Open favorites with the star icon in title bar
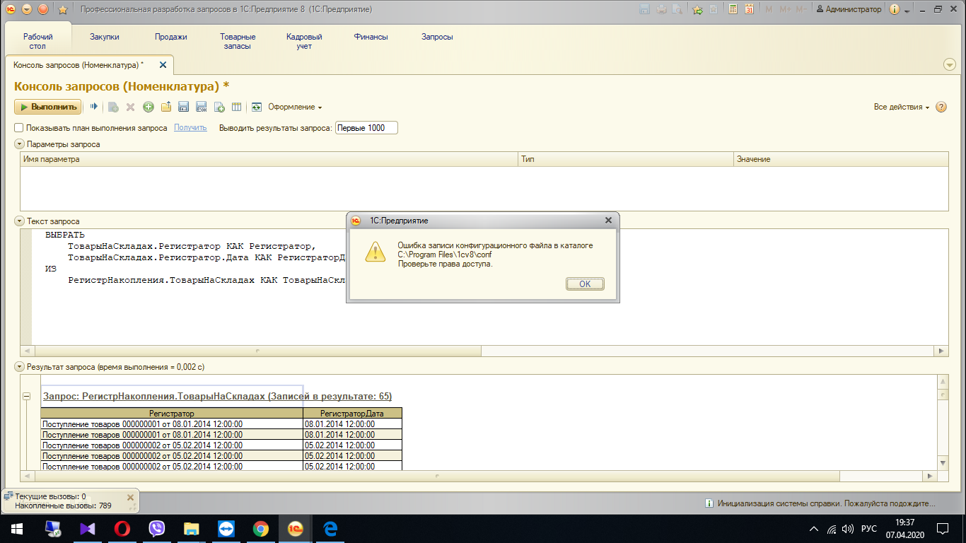The width and height of the screenshot is (966, 543). 63,9
